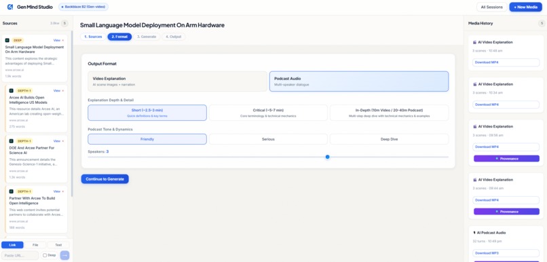Click the favicon on Arcee AI Builds source card

pyautogui.click(x=11, y=91)
